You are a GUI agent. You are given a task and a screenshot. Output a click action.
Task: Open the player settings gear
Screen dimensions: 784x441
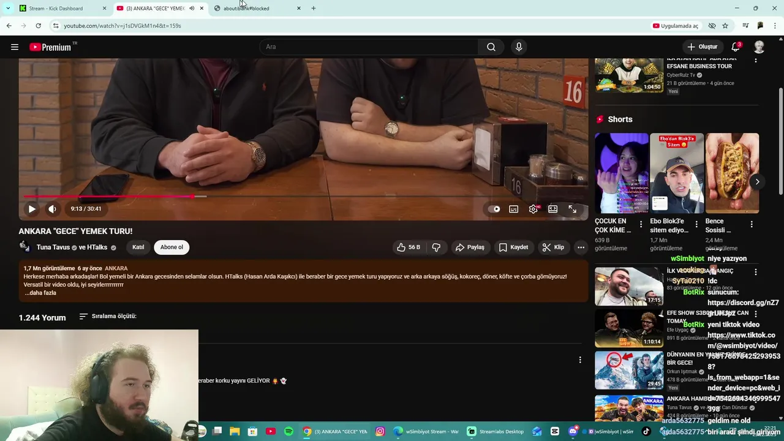pos(533,209)
